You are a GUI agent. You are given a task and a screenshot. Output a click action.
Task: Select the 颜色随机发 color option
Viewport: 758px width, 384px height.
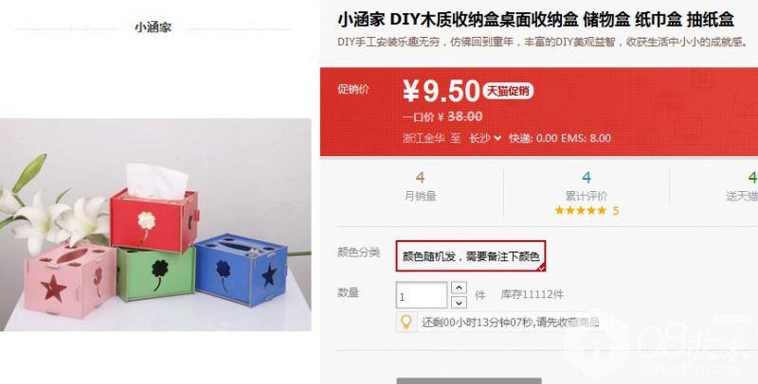(x=471, y=256)
